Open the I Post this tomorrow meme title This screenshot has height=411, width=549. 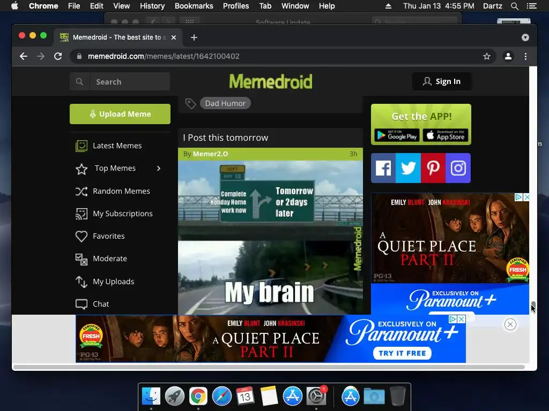point(226,138)
